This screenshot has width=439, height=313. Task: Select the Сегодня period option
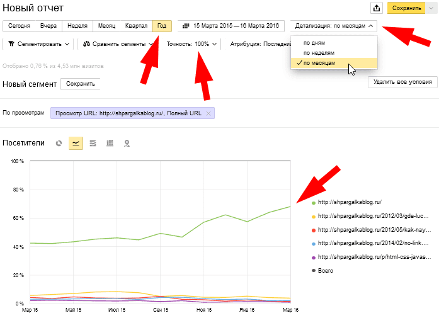[x=19, y=26]
